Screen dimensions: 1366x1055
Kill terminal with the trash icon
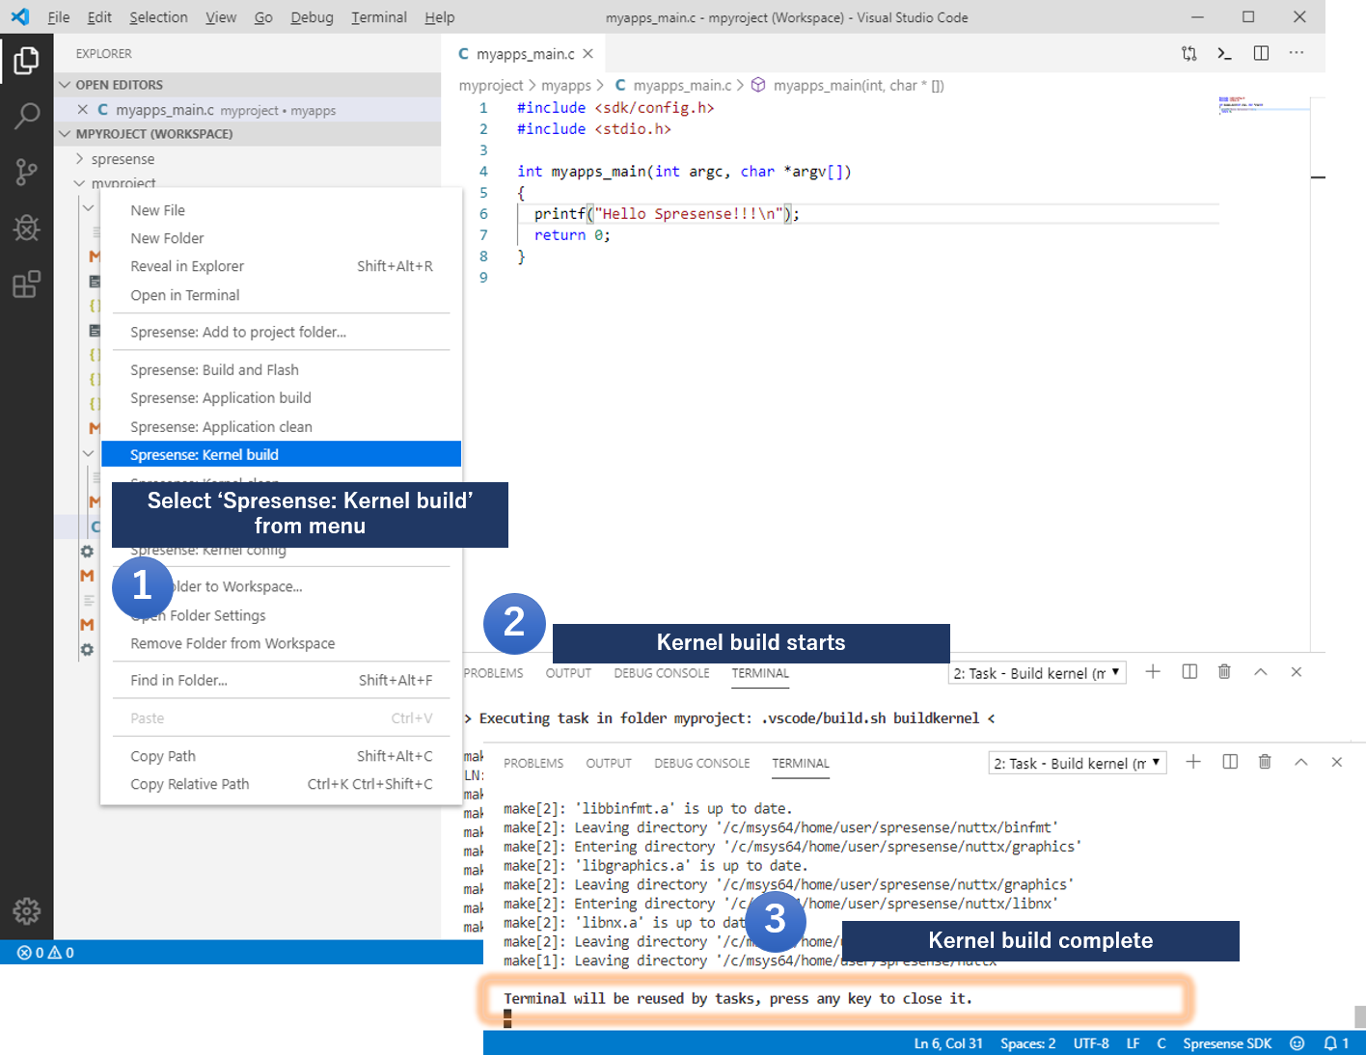click(x=1265, y=762)
